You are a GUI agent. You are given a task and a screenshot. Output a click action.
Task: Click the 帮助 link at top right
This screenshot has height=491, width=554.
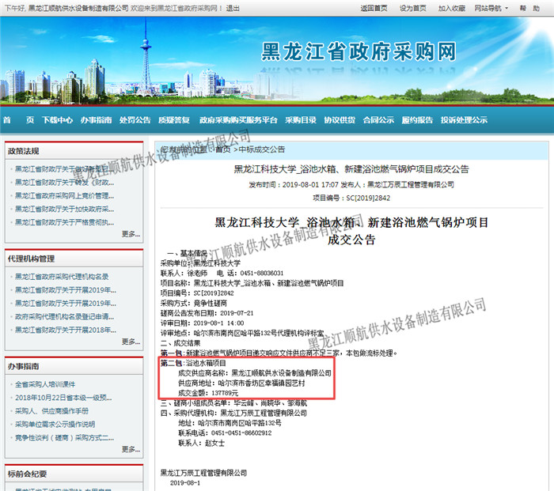tap(536, 8)
